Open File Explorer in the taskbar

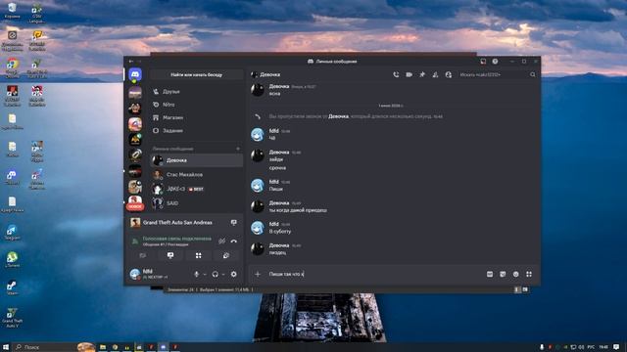click(103, 347)
